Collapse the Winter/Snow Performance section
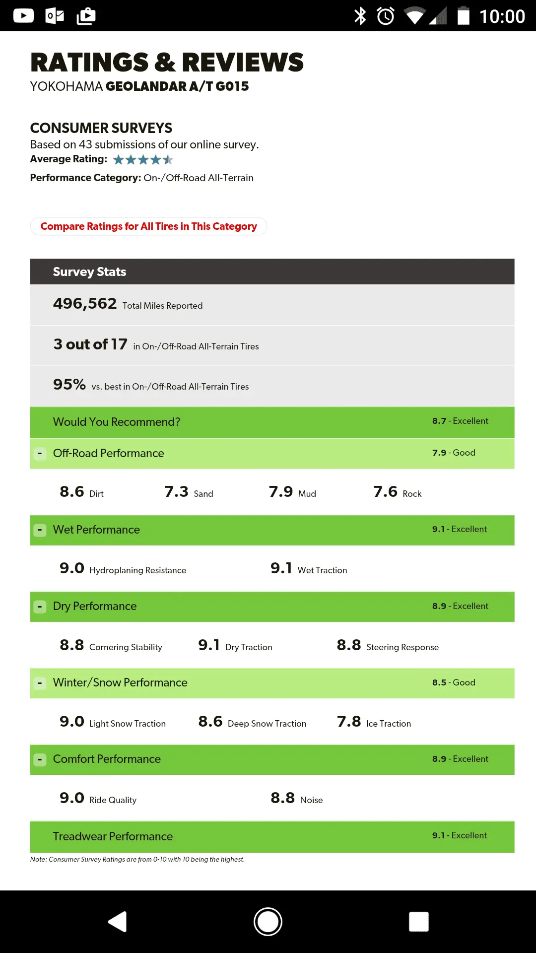Screen dimensions: 536x953 [x=40, y=683]
